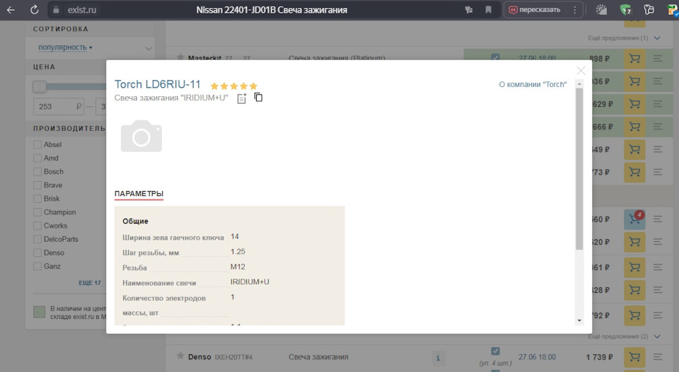Viewport: 679px width, 372px height.
Task: Select the 'ПАРАМЕТРЫ' tab
Action: 139,194
